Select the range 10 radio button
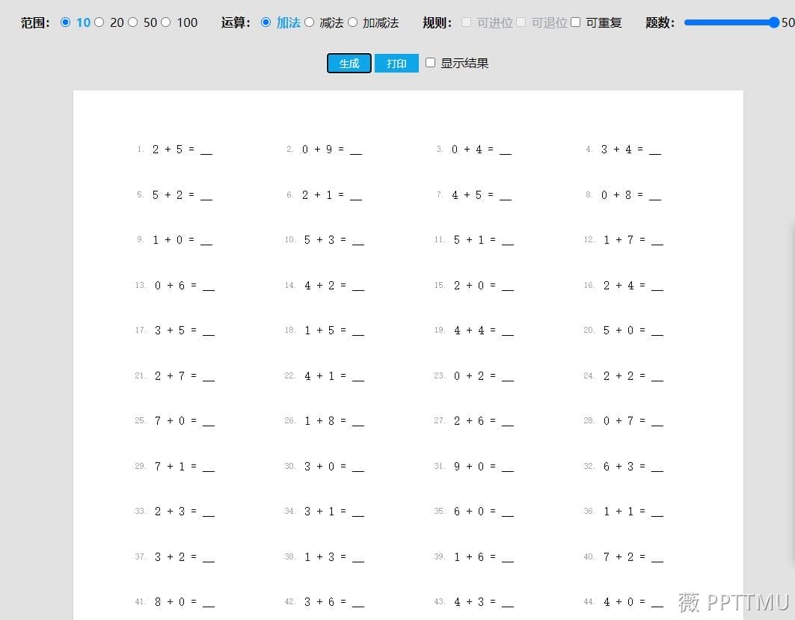Screen dimensions: 795x620 tap(65, 22)
